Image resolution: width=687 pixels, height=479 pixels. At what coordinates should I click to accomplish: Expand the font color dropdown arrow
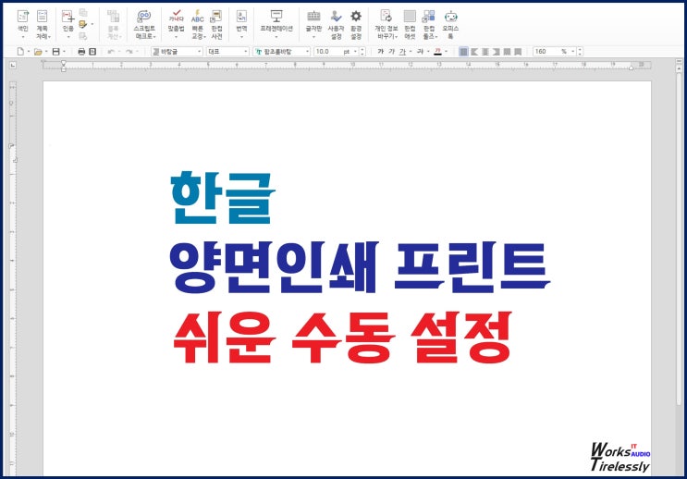coord(446,52)
